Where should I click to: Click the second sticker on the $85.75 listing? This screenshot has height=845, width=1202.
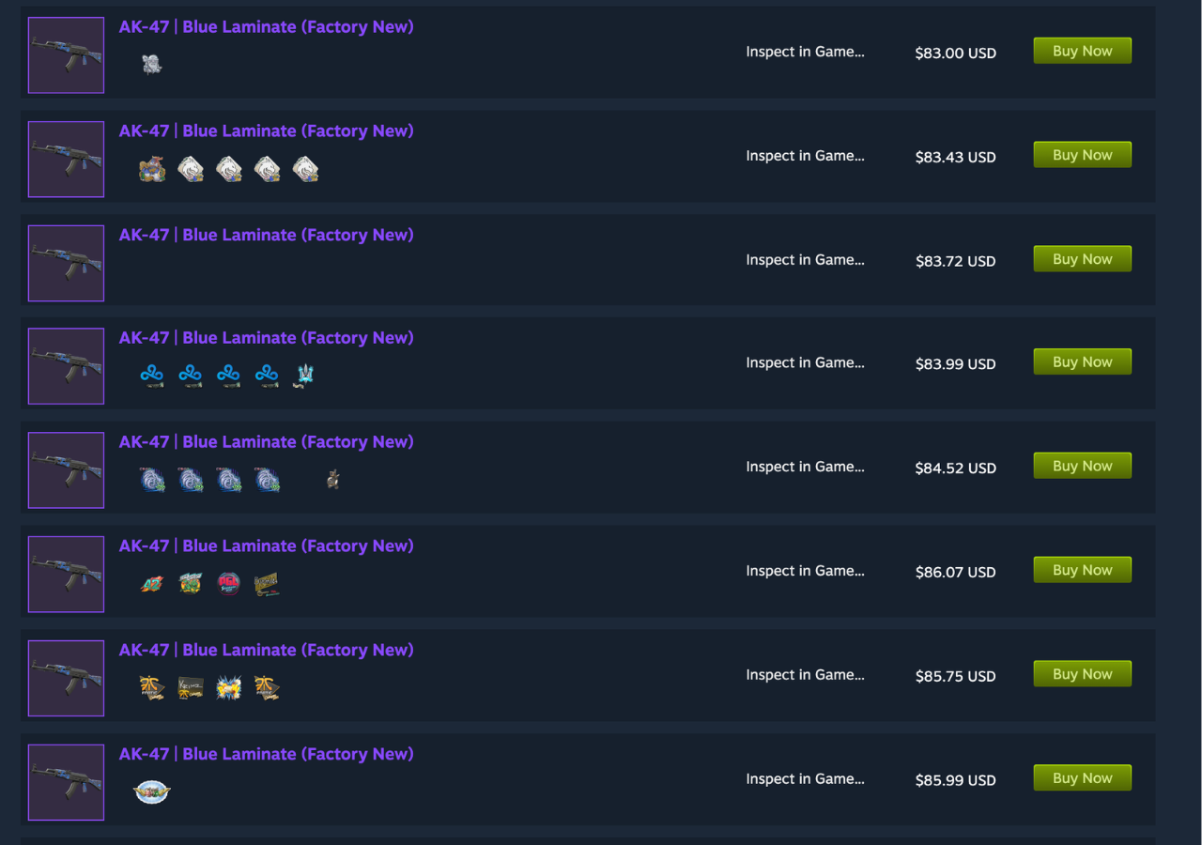(x=191, y=688)
